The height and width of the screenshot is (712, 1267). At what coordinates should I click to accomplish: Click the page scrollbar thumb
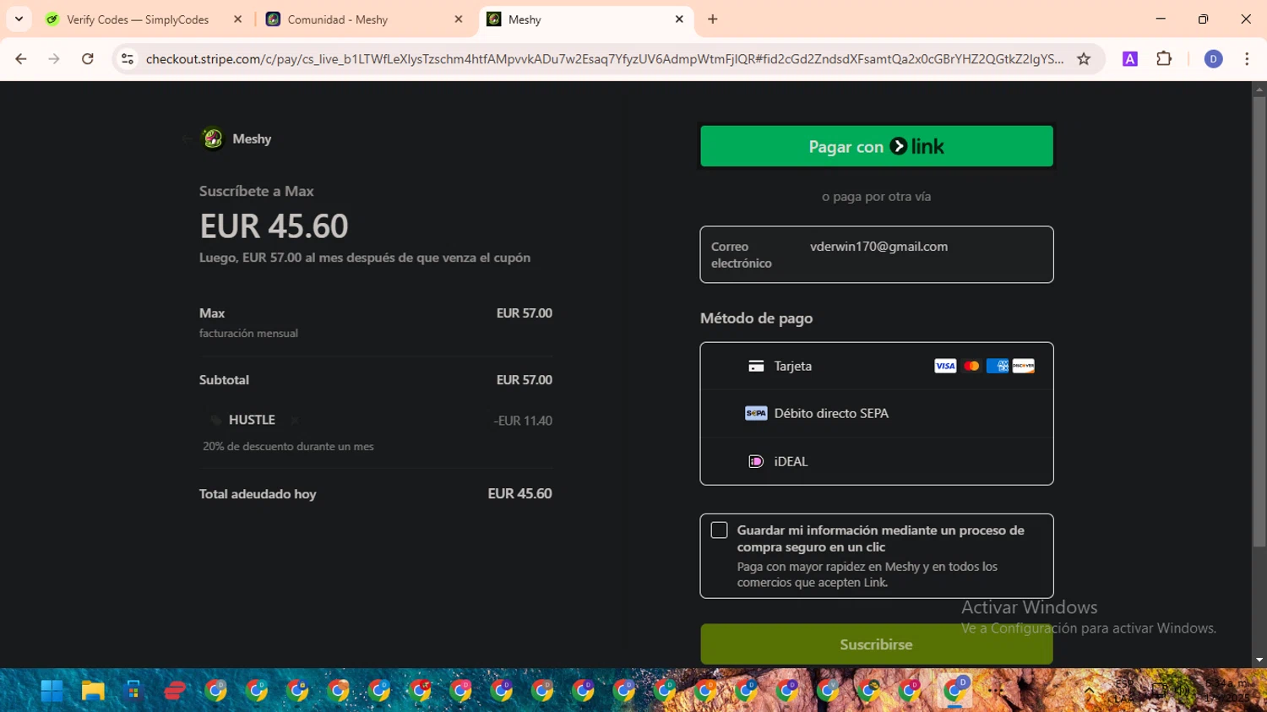1259,321
